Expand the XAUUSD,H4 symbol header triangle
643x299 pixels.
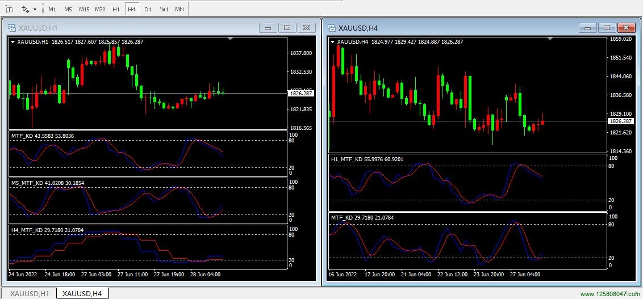click(332, 42)
